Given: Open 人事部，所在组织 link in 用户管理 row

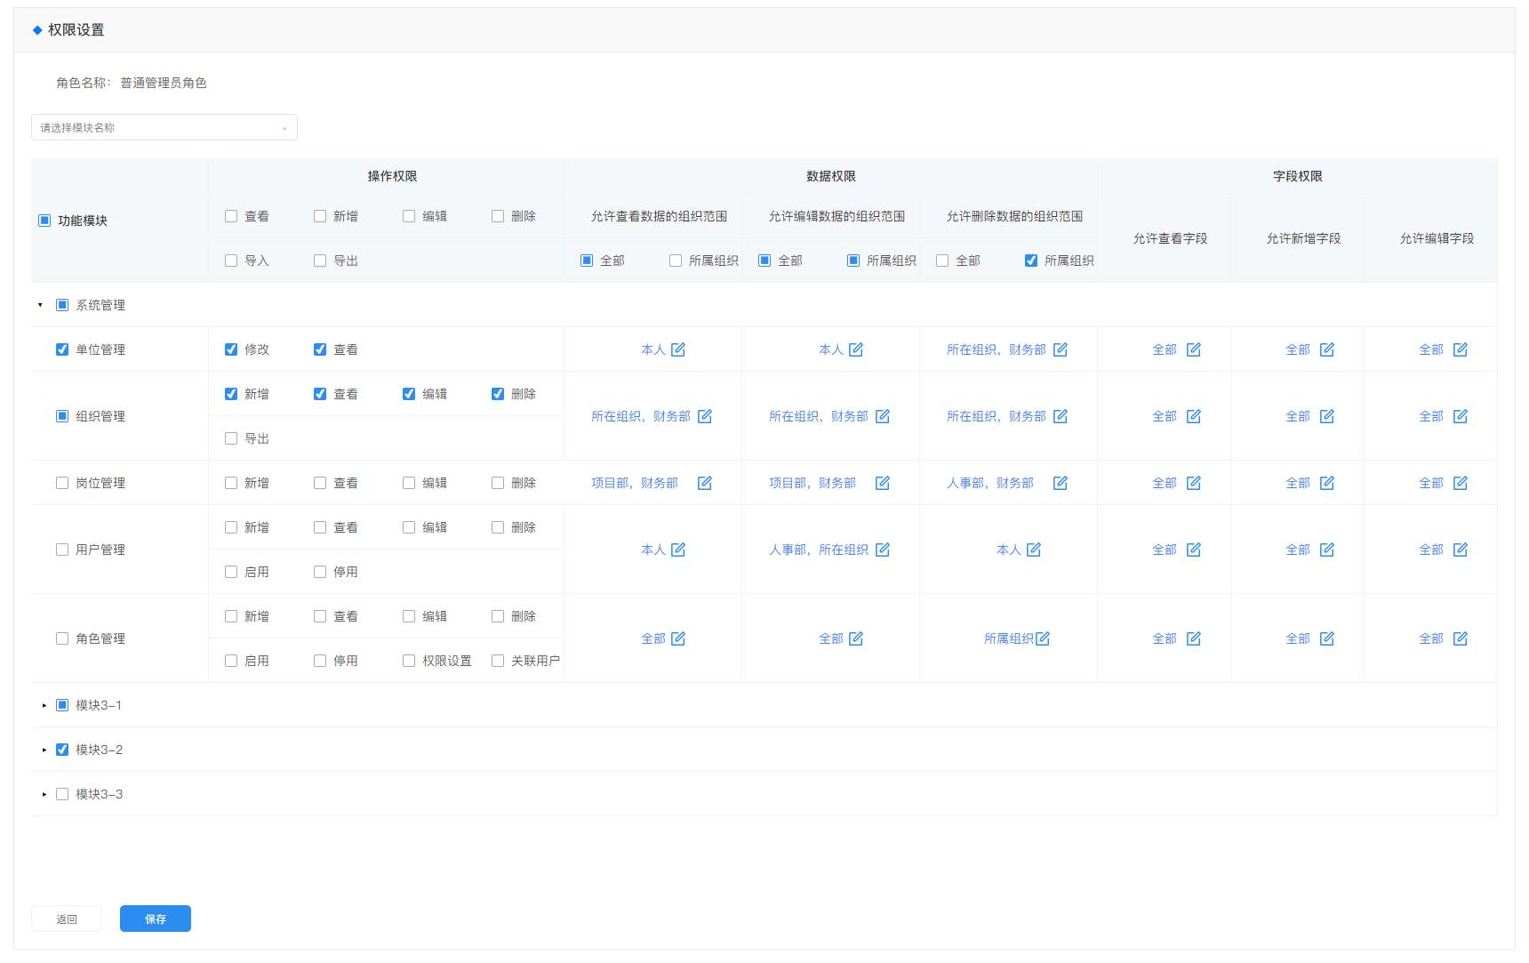Looking at the screenshot, I should pyautogui.click(x=819, y=550).
